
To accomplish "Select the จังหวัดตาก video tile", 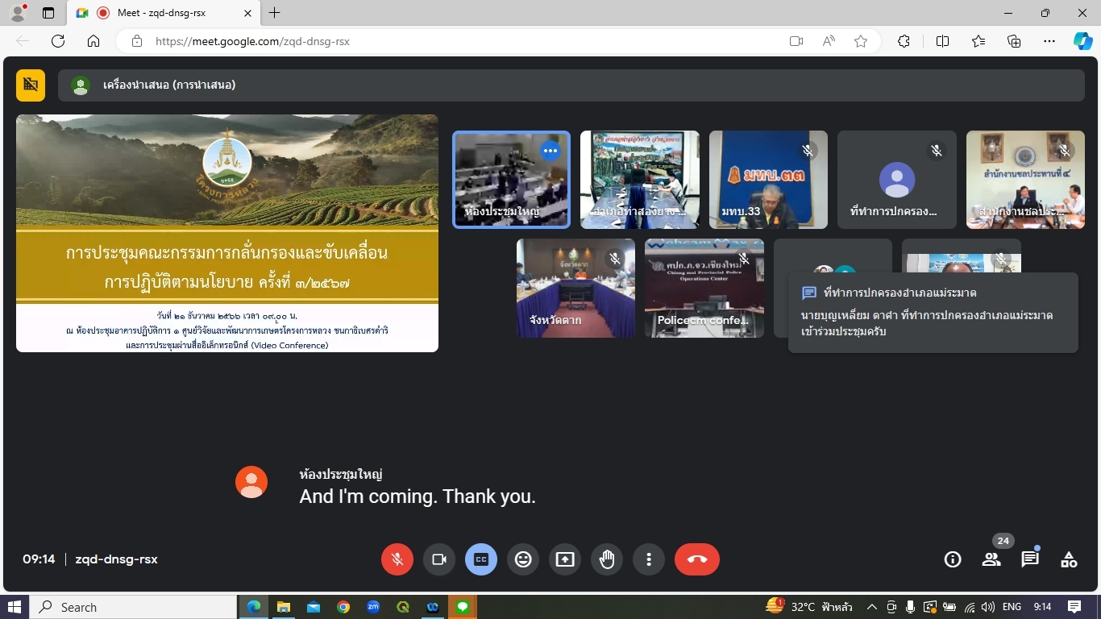I will [x=575, y=288].
